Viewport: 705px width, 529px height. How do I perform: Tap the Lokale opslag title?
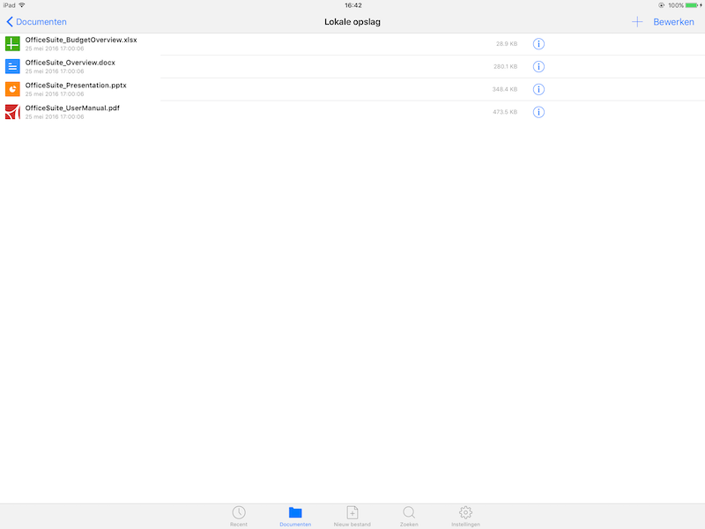coord(352,21)
